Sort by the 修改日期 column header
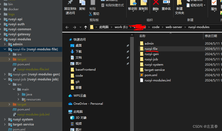 coord(211,36)
